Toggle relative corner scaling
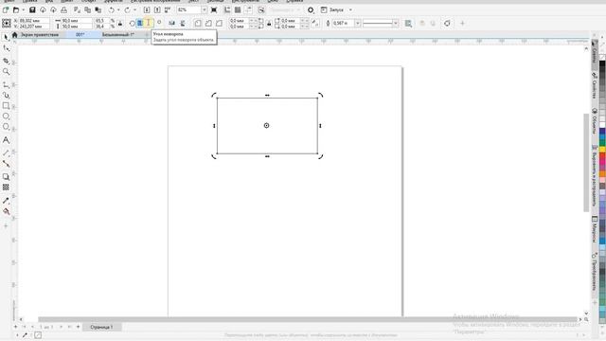 coord(315,23)
